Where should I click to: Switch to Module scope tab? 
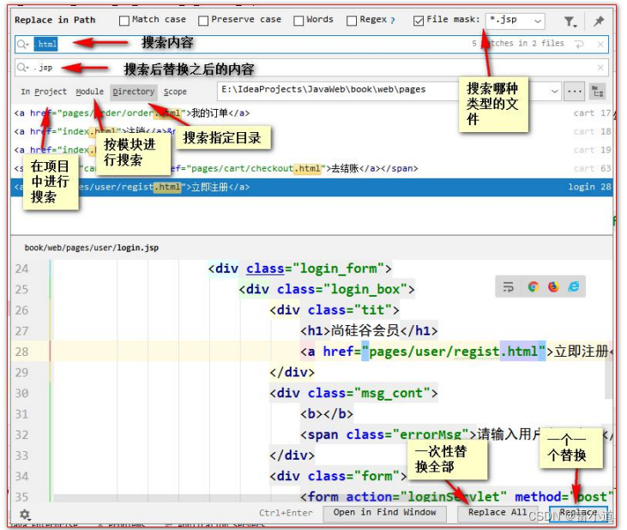pos(89,92)
